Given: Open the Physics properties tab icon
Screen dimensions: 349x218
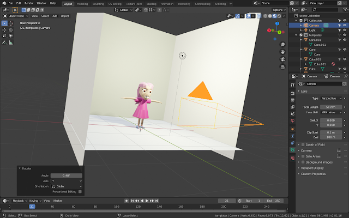Looking at the screenshot, I should tap(292, 136).
